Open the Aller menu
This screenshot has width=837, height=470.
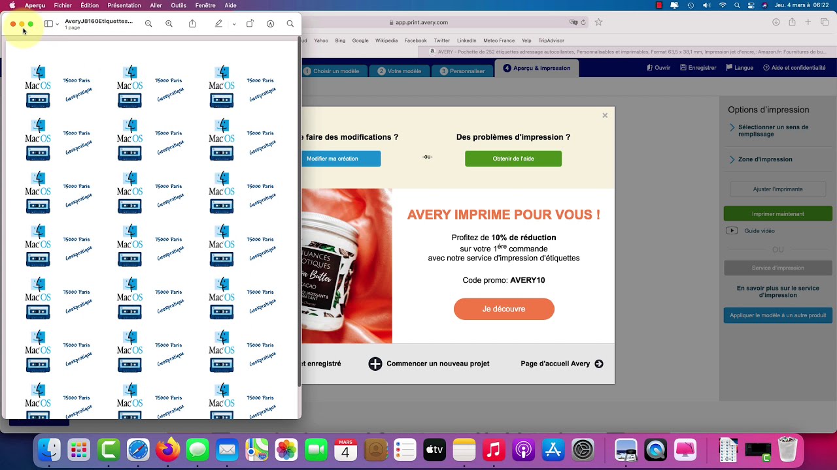coord(156,5)
